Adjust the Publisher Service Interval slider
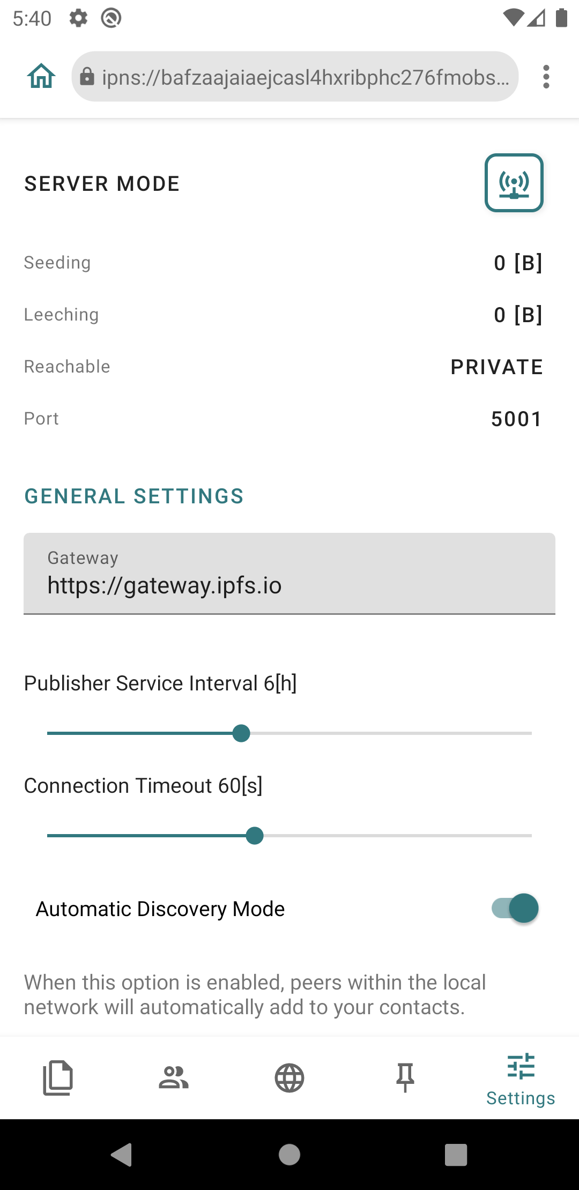 point(242,733)
